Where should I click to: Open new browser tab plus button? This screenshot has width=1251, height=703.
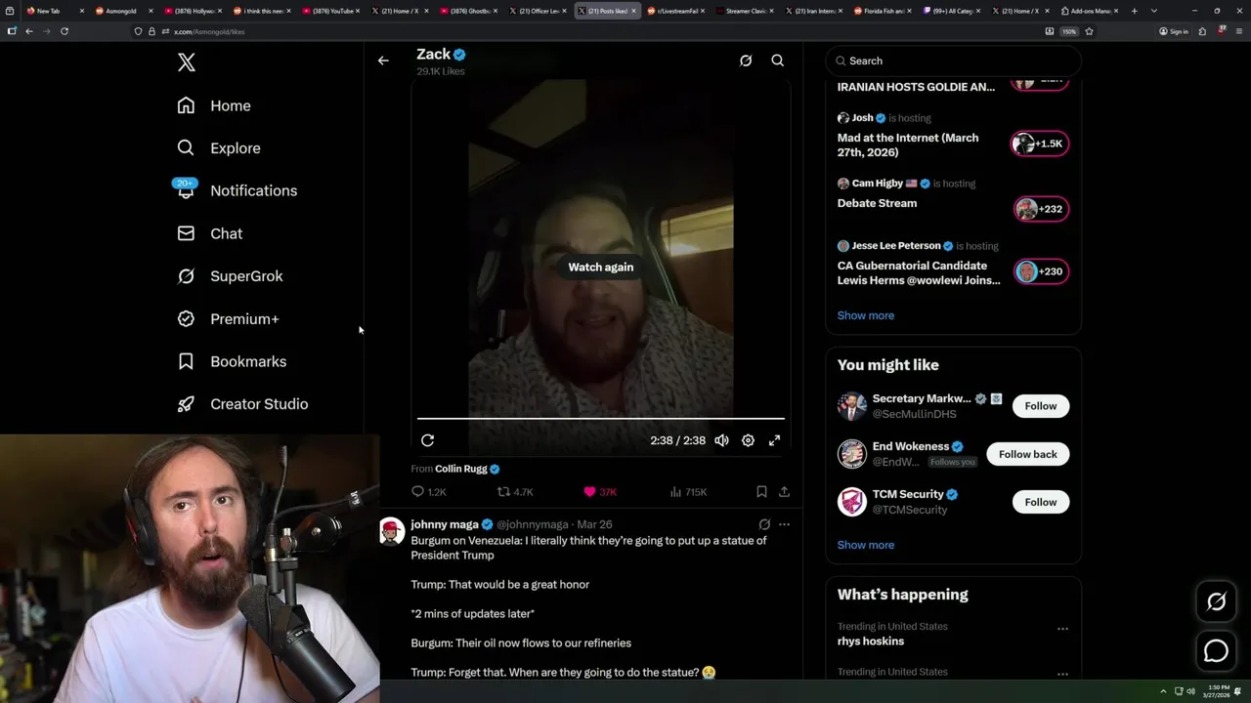pyautogui.click(x=1134, y=11)
